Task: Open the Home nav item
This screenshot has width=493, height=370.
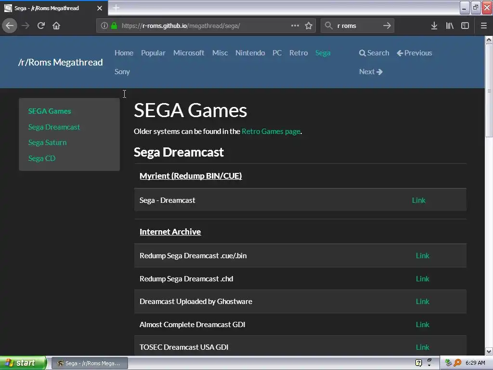Action: [124, 53]
